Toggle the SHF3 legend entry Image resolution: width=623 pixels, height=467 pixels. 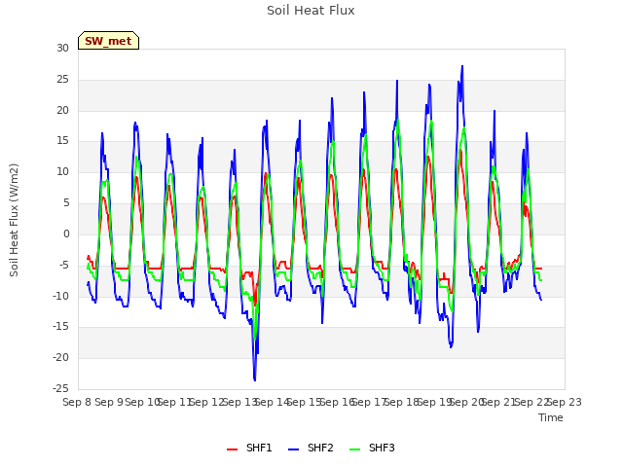tap(372, 448)
